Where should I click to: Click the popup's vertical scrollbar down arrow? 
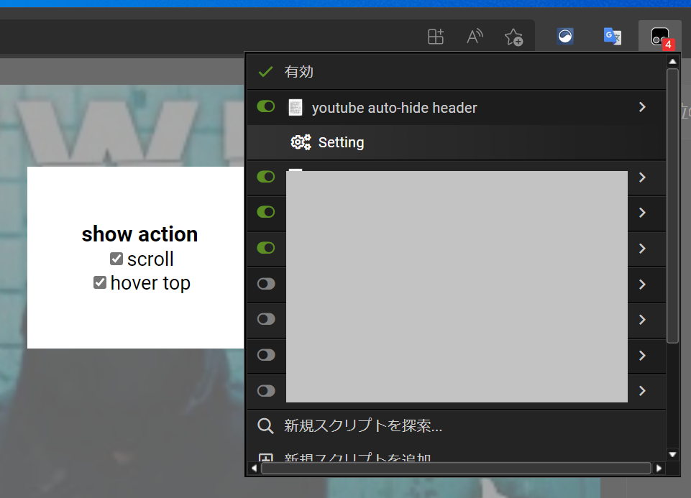[x=672, y=454]
